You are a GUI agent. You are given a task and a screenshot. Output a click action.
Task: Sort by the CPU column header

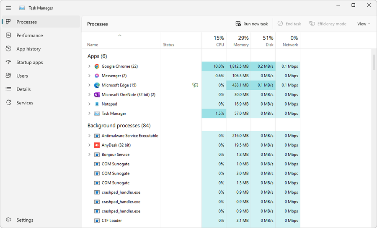coord(214,41)
